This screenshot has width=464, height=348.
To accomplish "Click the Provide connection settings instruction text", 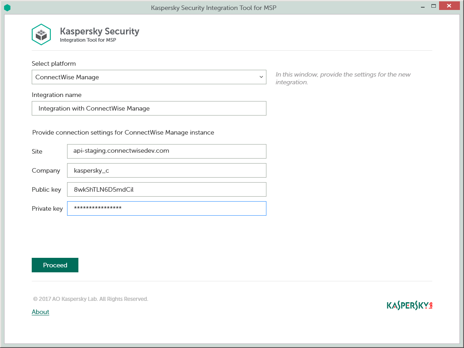I will [x=123, y=132].
